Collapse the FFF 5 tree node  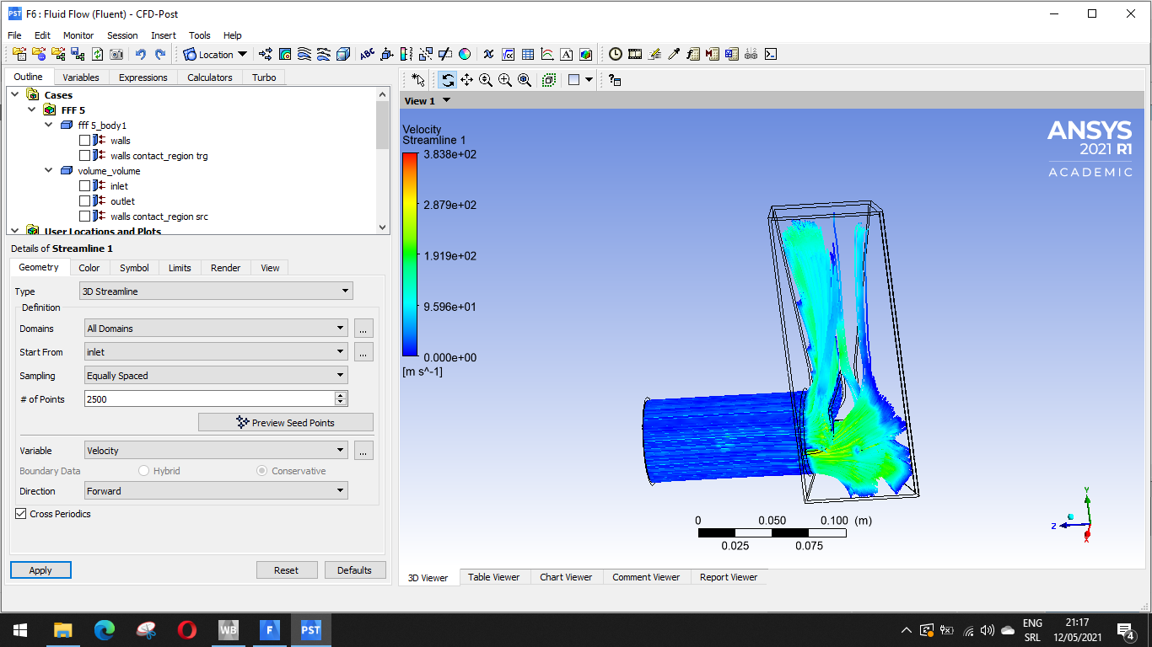[32, 110]
